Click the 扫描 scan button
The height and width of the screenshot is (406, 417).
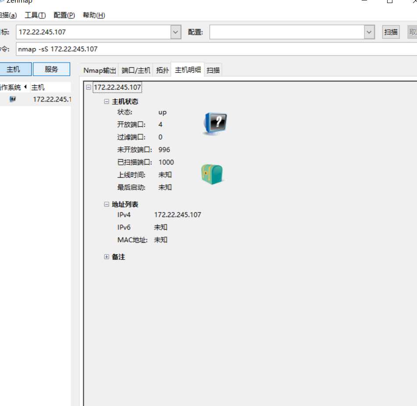(x=391, y=32)
